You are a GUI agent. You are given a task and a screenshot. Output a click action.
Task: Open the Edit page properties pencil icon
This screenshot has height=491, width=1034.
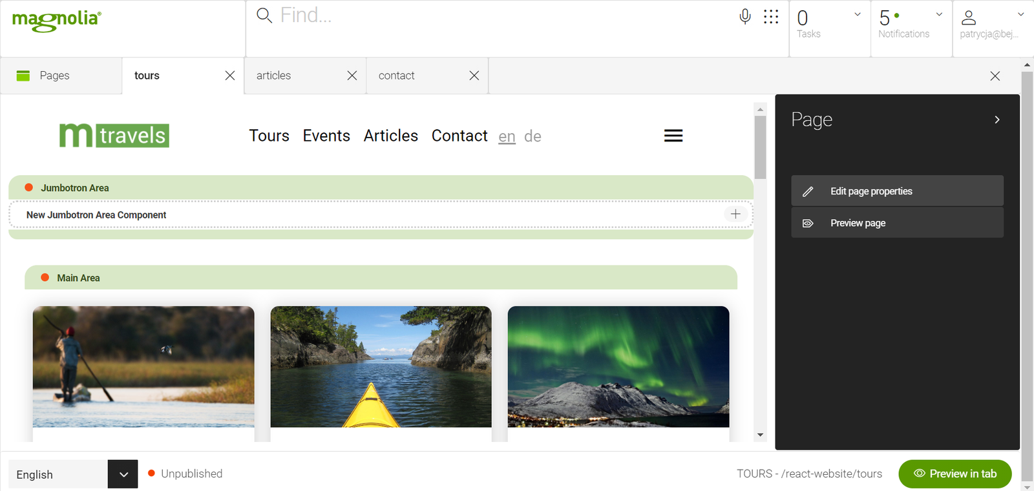[x=808, y=191]
